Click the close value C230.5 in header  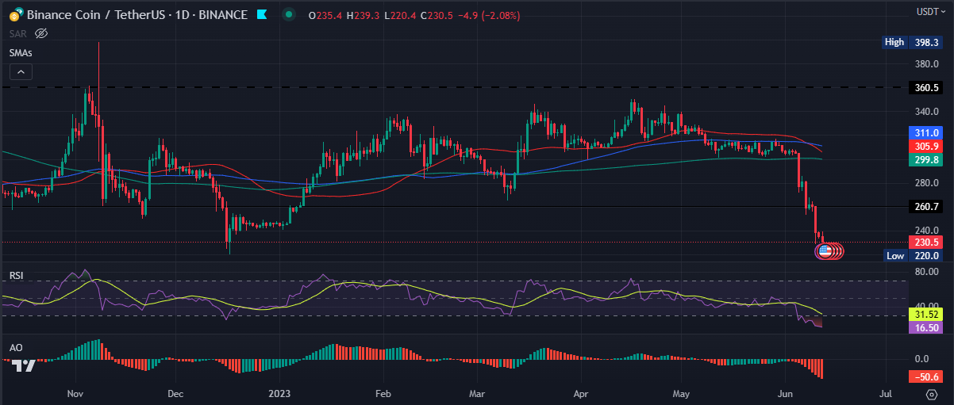pyautogui.click(x=437, y=14)
